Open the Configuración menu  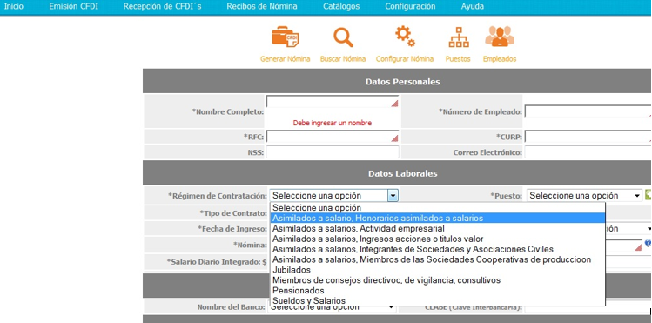point(410,7)
